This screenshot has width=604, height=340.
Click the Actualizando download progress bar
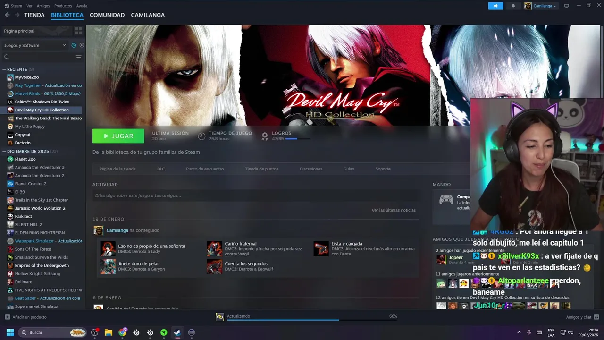[x=312, y=320]
